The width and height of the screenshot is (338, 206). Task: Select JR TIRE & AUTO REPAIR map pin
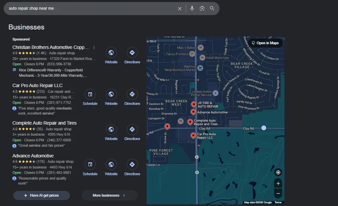[x=194, y=104]
